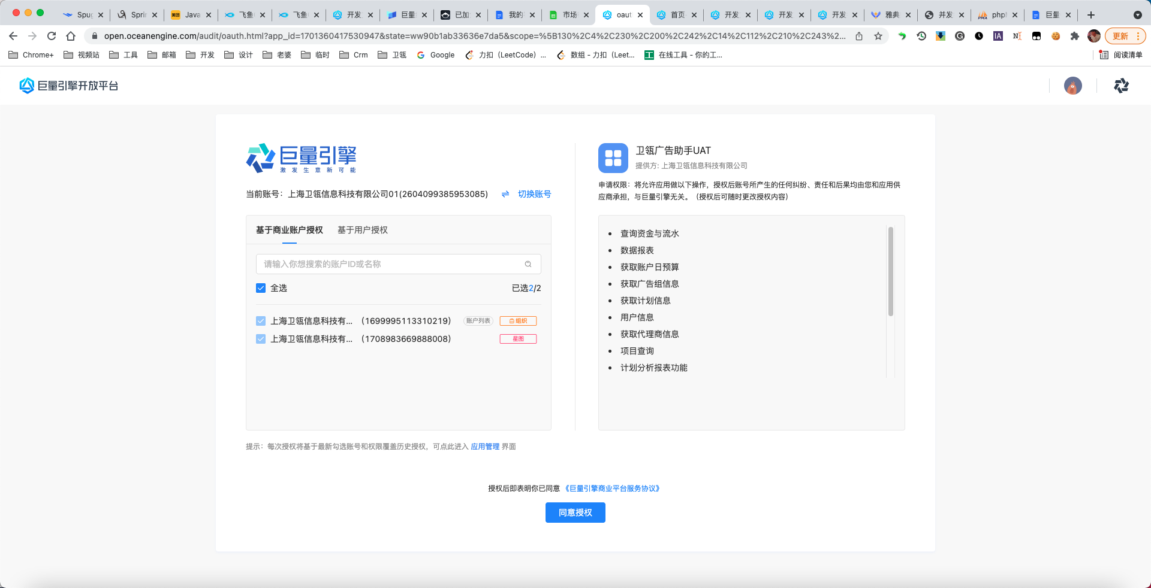1151x588 pixels.
Task: Click the Grammarly G extension icon
Action: 960,36
